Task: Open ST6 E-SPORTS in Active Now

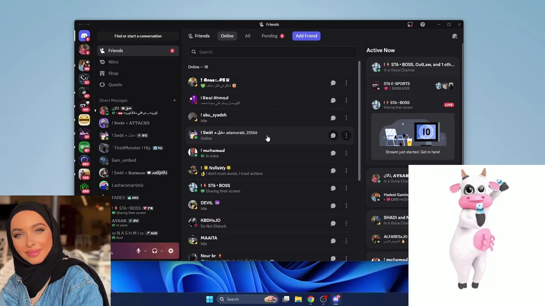Action: point(413,86)
